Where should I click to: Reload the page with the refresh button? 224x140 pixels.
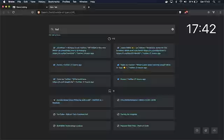(x=13, y=12)
